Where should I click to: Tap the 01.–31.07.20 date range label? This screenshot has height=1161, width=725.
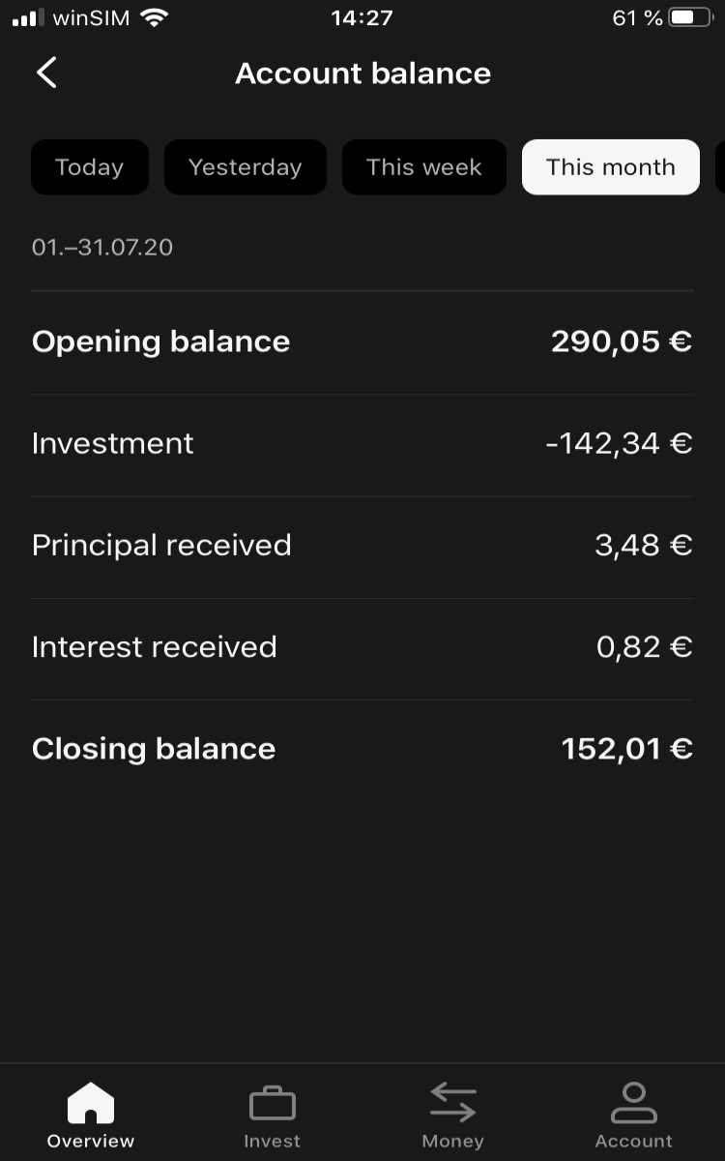(x=102, y=248)
